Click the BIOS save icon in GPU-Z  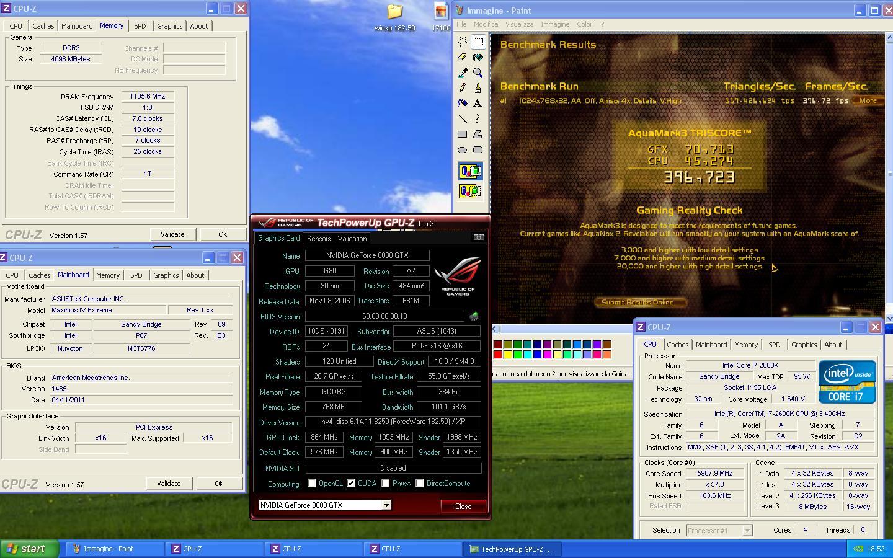[x=474, y=316]
